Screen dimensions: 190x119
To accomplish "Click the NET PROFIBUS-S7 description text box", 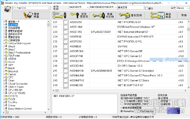I will 85,104.
